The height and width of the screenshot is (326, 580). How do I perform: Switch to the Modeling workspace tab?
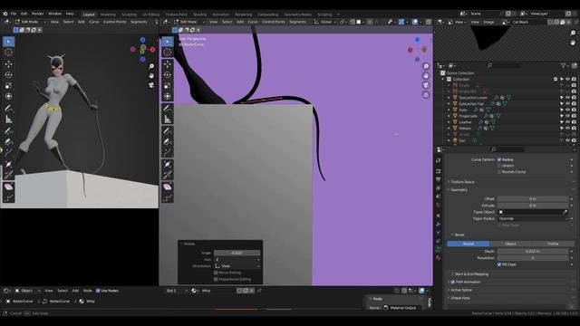(108, 14)
